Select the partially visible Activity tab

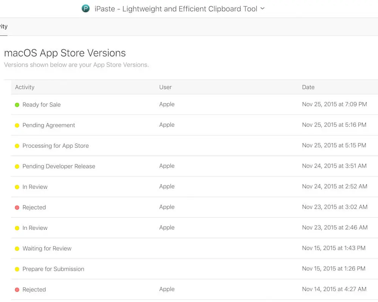pos(4,26)
